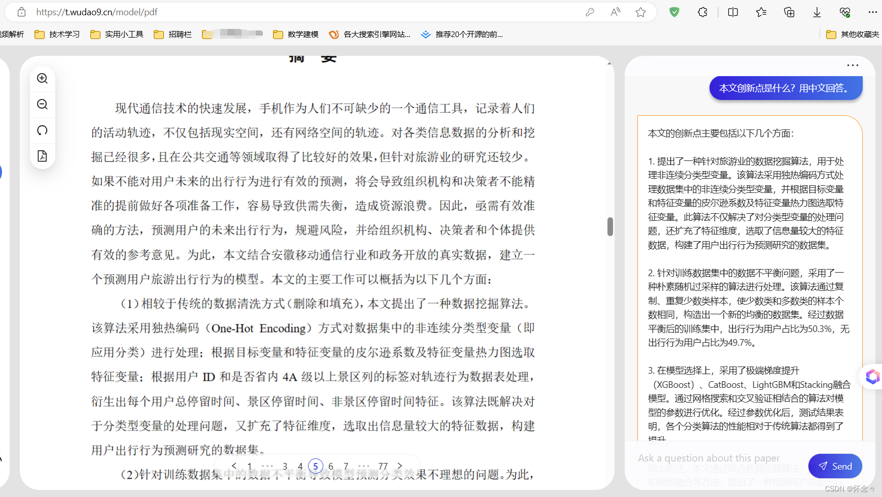
Task: Open 技术学习 bookmarks folder
Action: point(57,34)
